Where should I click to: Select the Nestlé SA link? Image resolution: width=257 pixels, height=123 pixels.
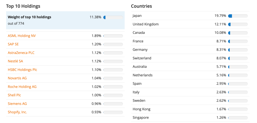pos(15,61)
